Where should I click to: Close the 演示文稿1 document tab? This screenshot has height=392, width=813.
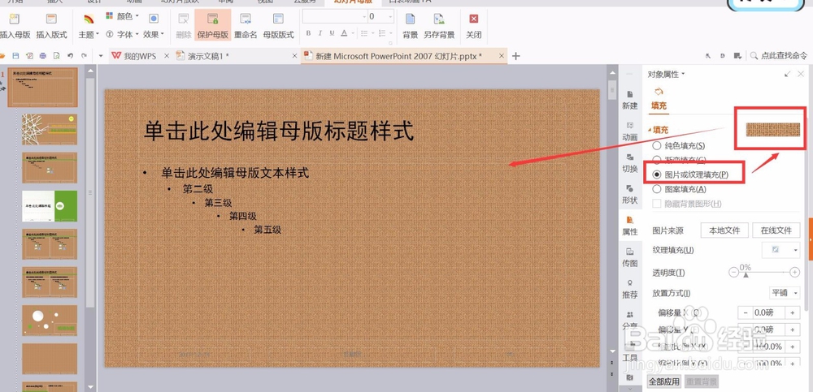(294, 56)
